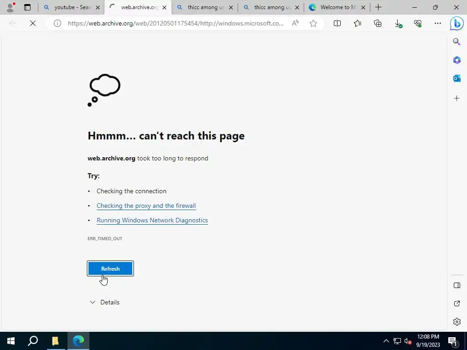Open Browser essentials heart icon

[418, 23]
